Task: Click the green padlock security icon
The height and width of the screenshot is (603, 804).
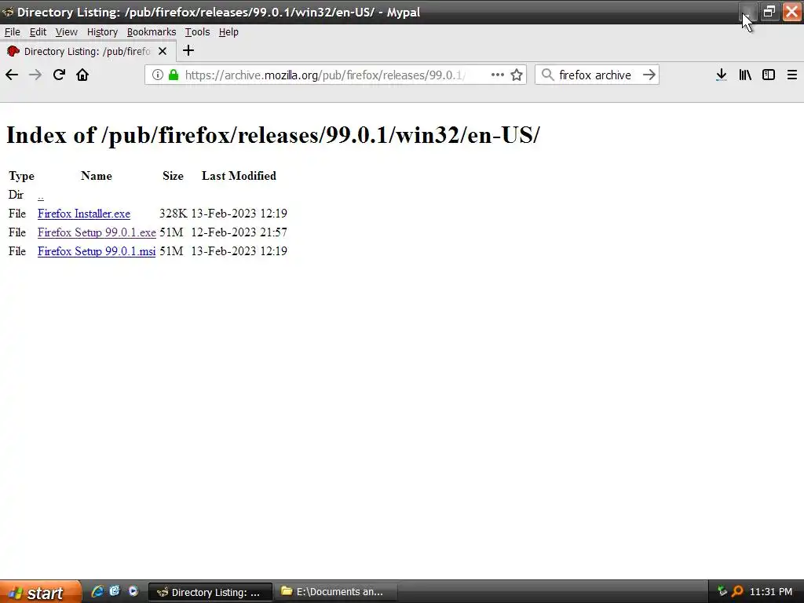Action: [174, 75]
